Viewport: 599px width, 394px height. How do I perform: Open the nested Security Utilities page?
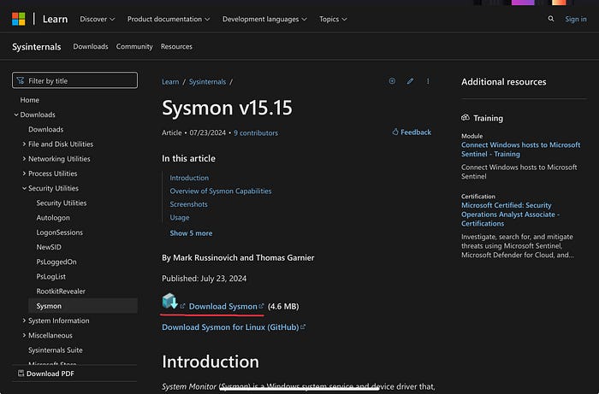point(62,203)
